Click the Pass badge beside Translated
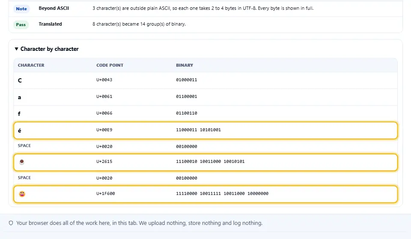The height and width of the screenshot is (239, 411). (21, 25)
